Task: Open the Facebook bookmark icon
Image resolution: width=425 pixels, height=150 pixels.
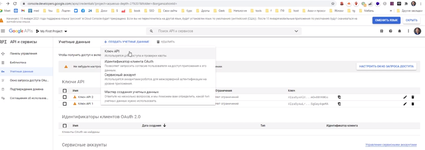Action: (x=83, y=11)
